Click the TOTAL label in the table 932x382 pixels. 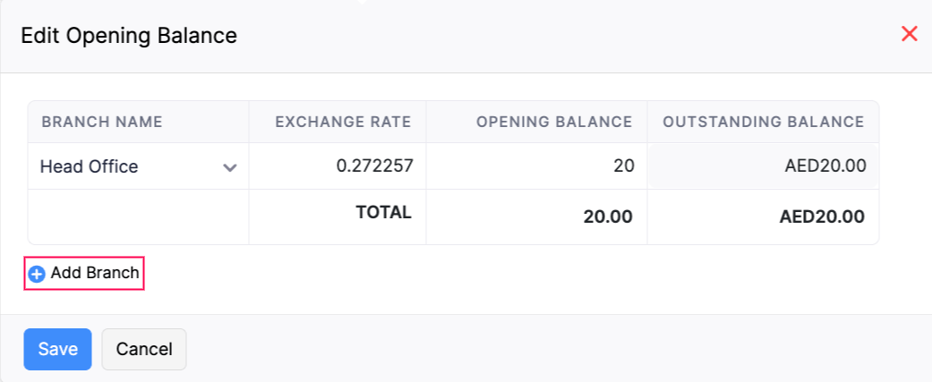pyautogui.click(x=383, y=213)
